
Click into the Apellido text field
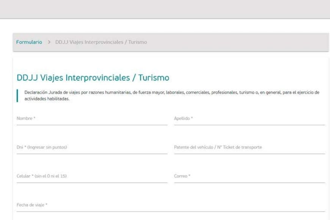[249, 119]
